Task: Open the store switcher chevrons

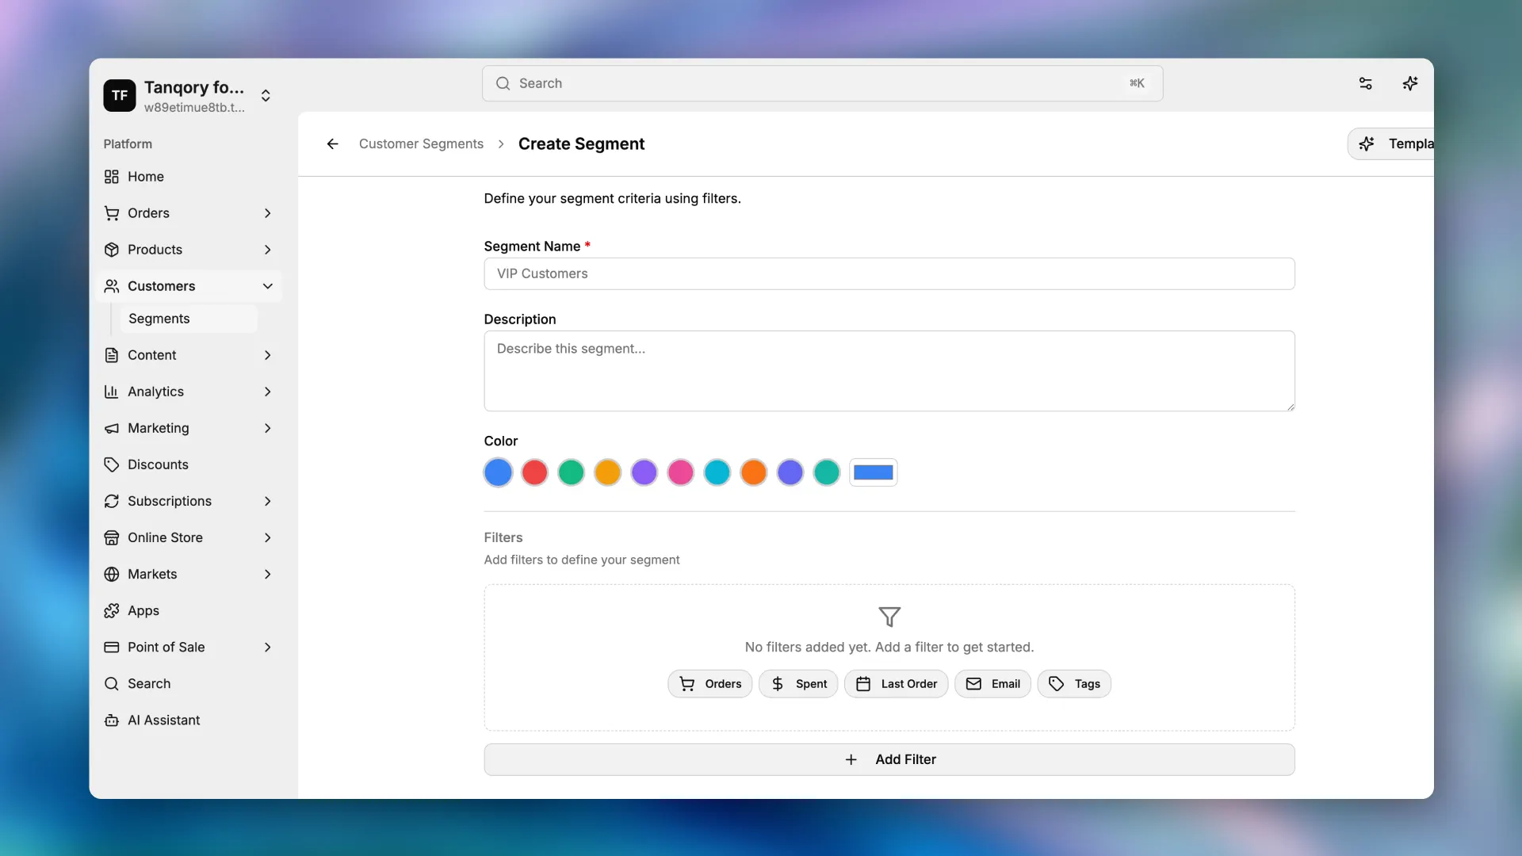Action: tap(266, 96)
